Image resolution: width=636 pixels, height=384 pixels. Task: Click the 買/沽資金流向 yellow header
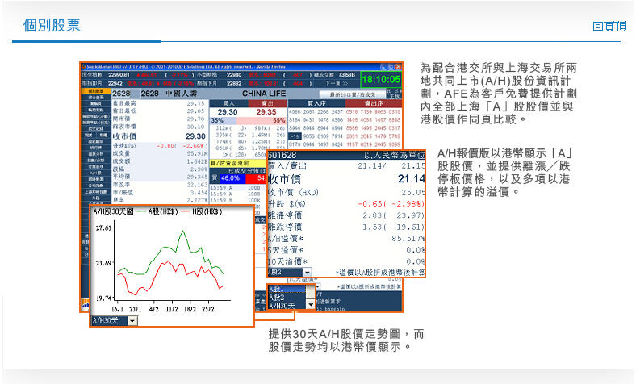238,163
